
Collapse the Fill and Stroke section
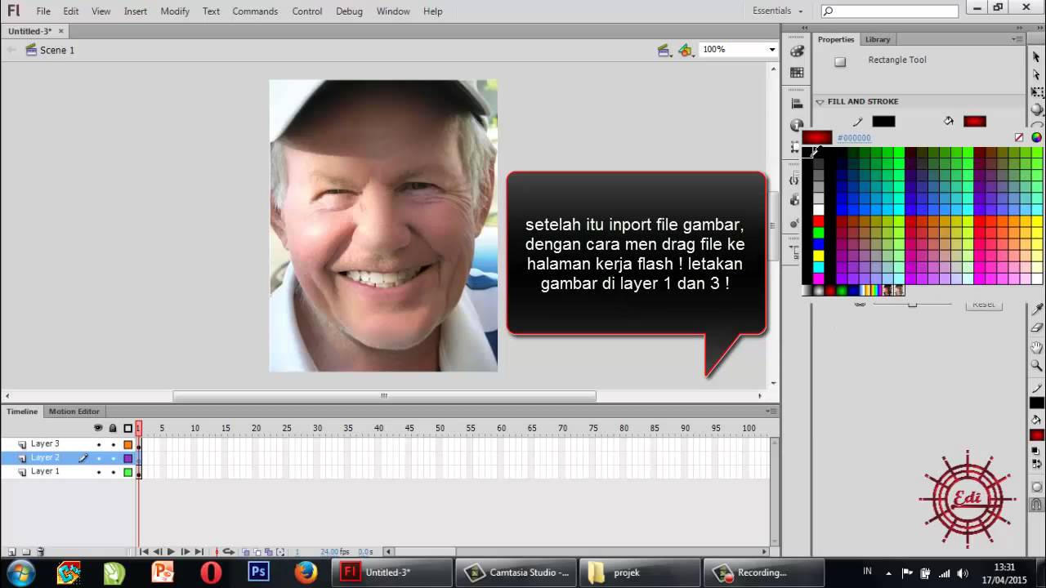820,102
